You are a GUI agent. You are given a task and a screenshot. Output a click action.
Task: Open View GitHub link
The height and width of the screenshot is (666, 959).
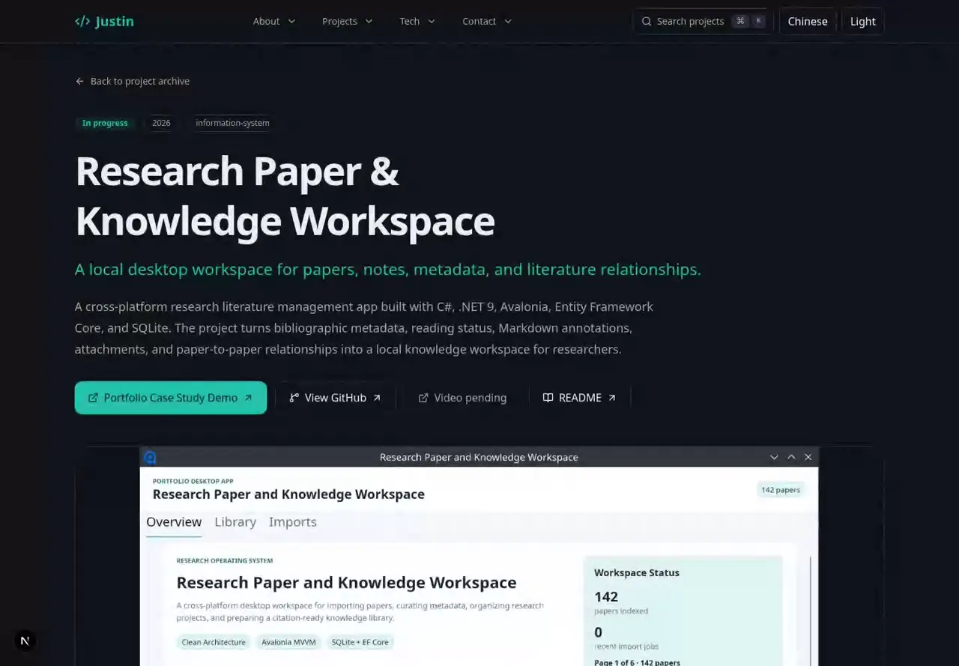click(335, 398)
